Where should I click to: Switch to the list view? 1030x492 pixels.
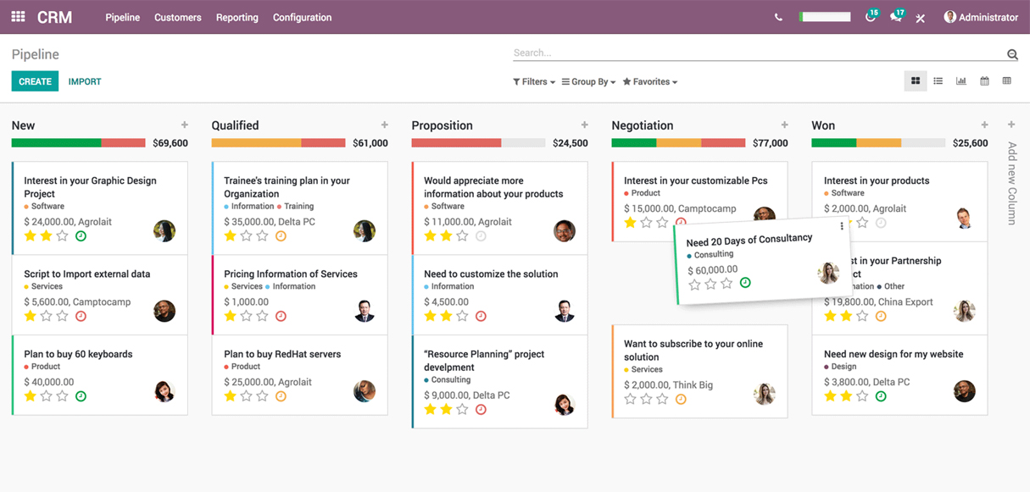point(938,80)
